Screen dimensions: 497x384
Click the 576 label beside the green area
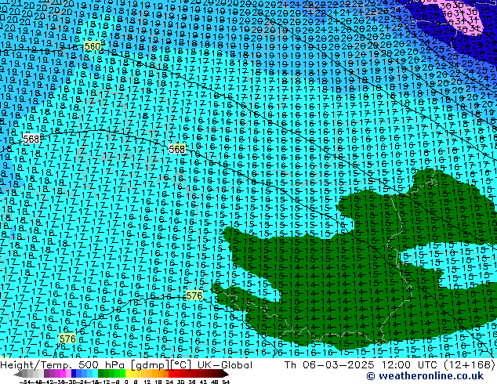point(194,296)
